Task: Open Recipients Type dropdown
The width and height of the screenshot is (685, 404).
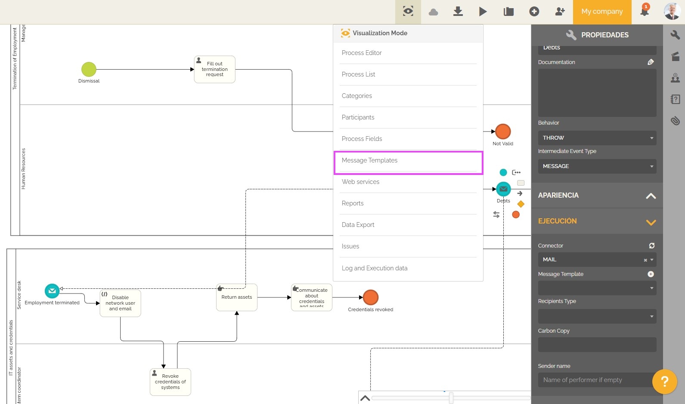Action: (x=597, y=316)
